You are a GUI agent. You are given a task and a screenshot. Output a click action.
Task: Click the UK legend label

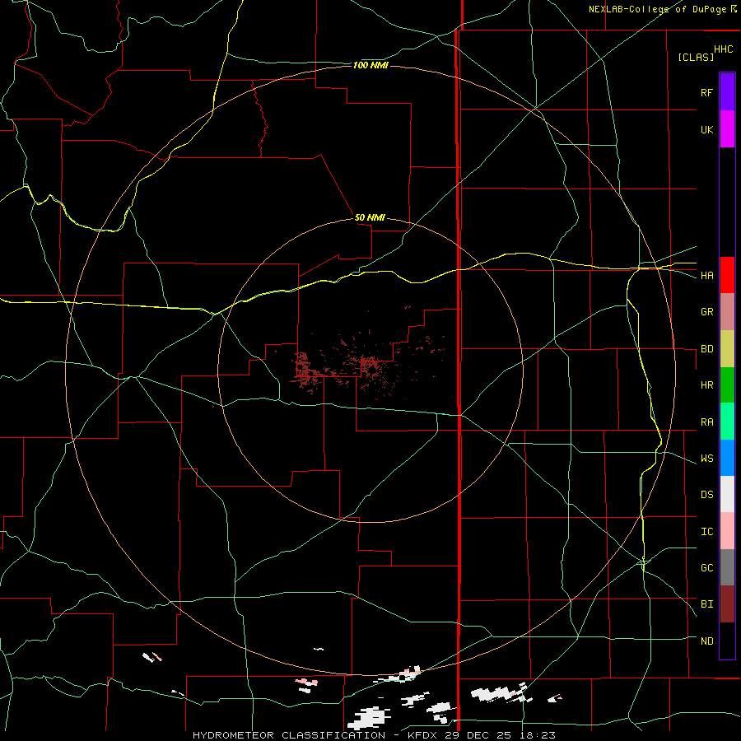pos(706,130)
